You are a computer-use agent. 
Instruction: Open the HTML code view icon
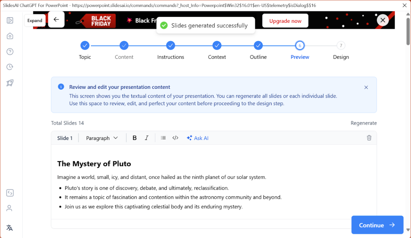click(175, 138)
